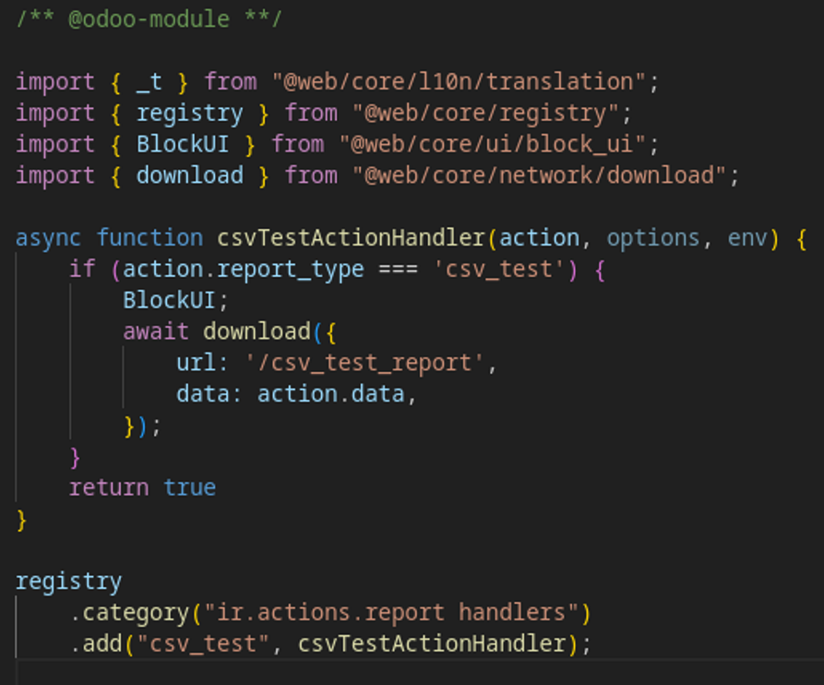Click the closing "});" of the download call

pos(142,426)
